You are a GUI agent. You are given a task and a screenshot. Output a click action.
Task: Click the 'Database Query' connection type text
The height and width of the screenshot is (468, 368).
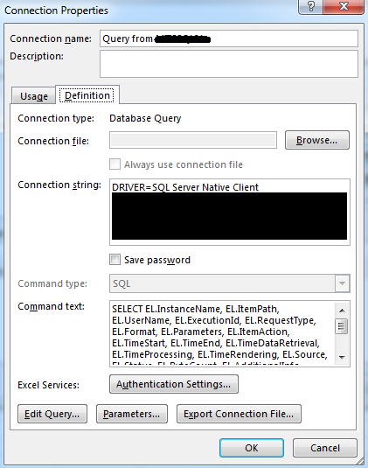click(x=145, y=118)
